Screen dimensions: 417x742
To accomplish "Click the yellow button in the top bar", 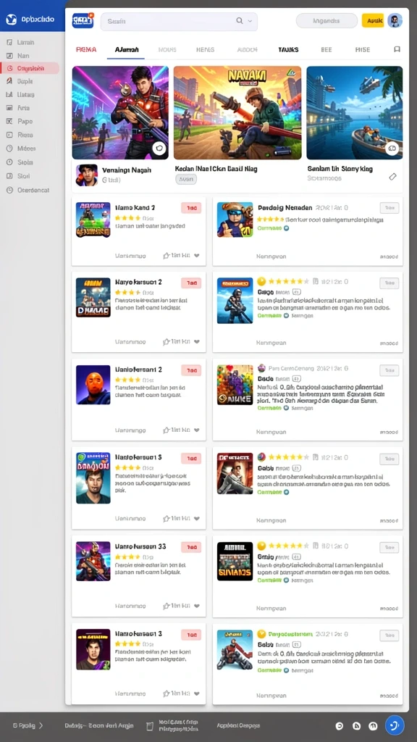I will [373, 21].
